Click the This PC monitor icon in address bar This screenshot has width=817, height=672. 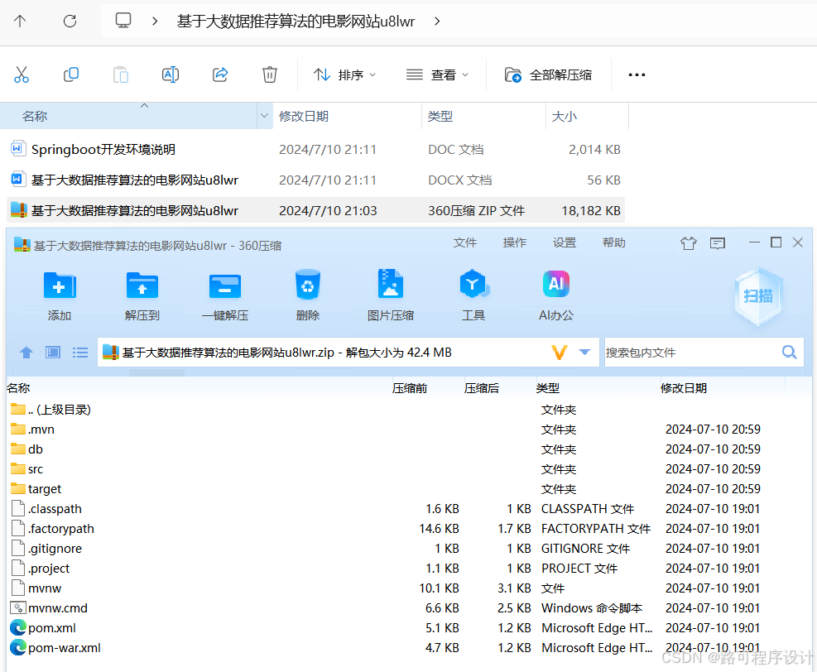tap(123, 21)
